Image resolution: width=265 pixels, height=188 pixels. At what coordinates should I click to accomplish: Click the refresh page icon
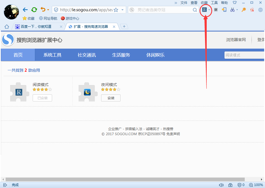[x=34, y=9]
